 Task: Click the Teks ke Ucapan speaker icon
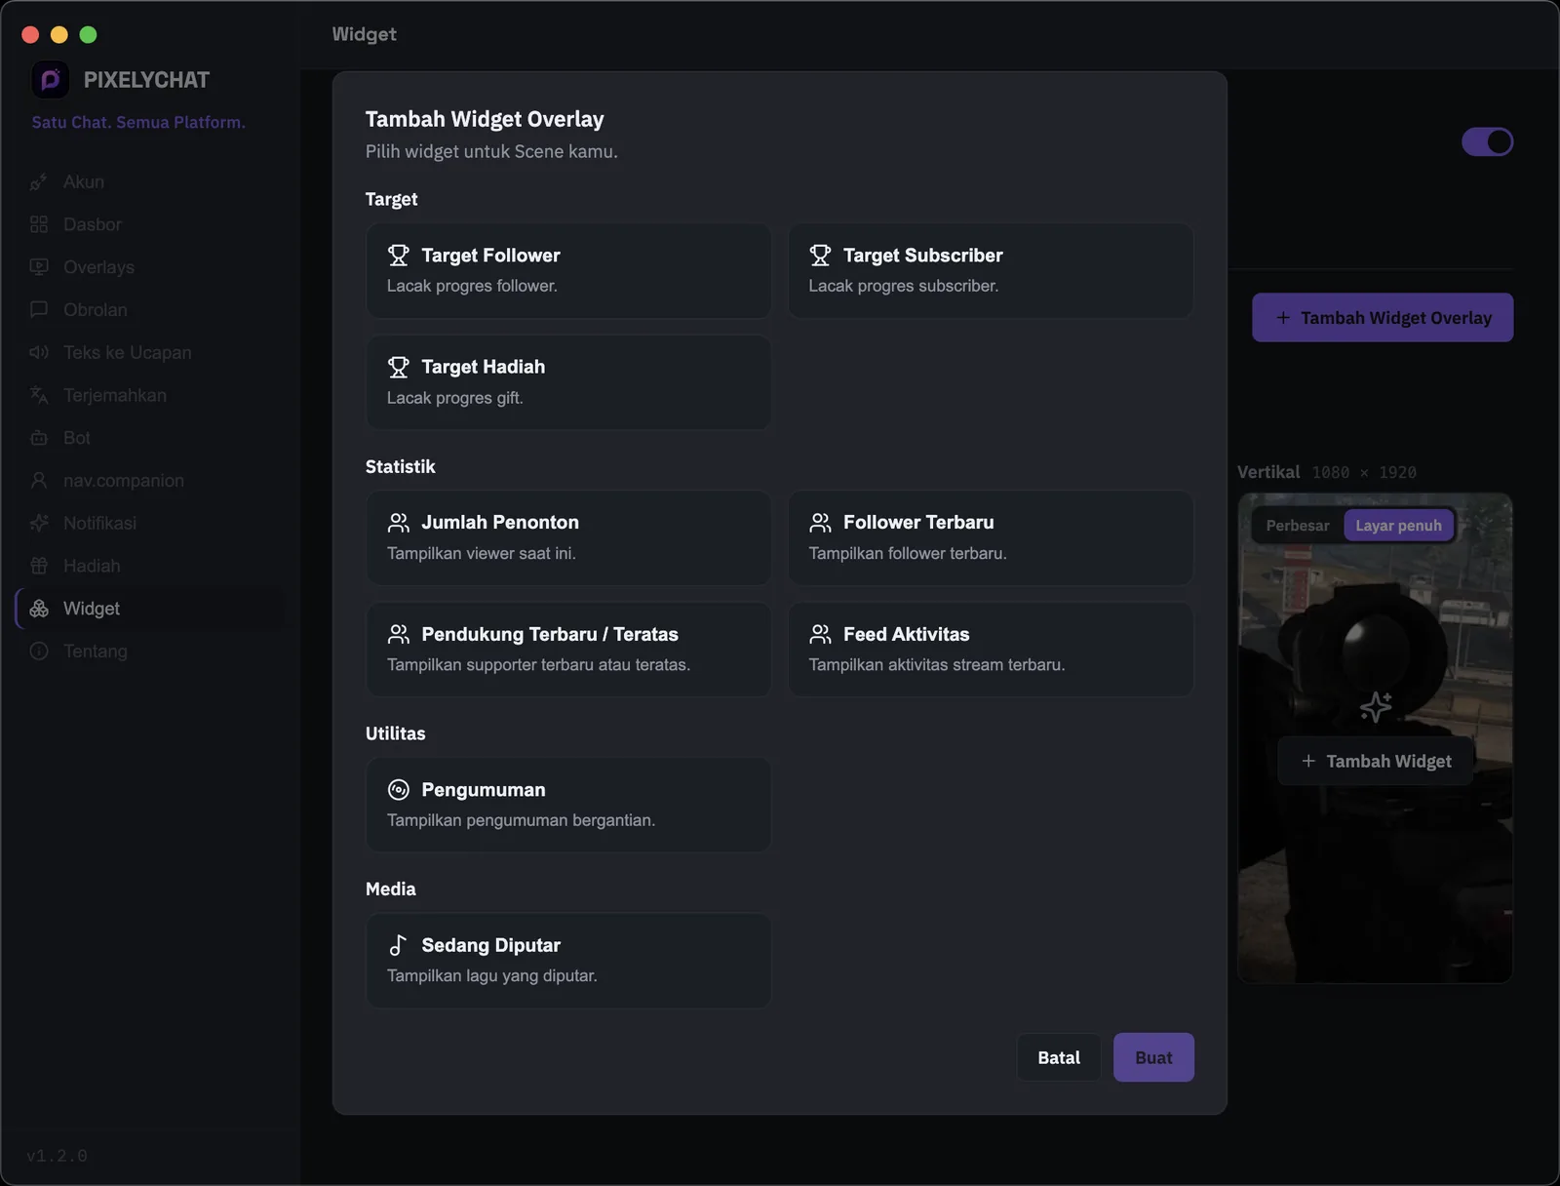click(x=39, y=352)
